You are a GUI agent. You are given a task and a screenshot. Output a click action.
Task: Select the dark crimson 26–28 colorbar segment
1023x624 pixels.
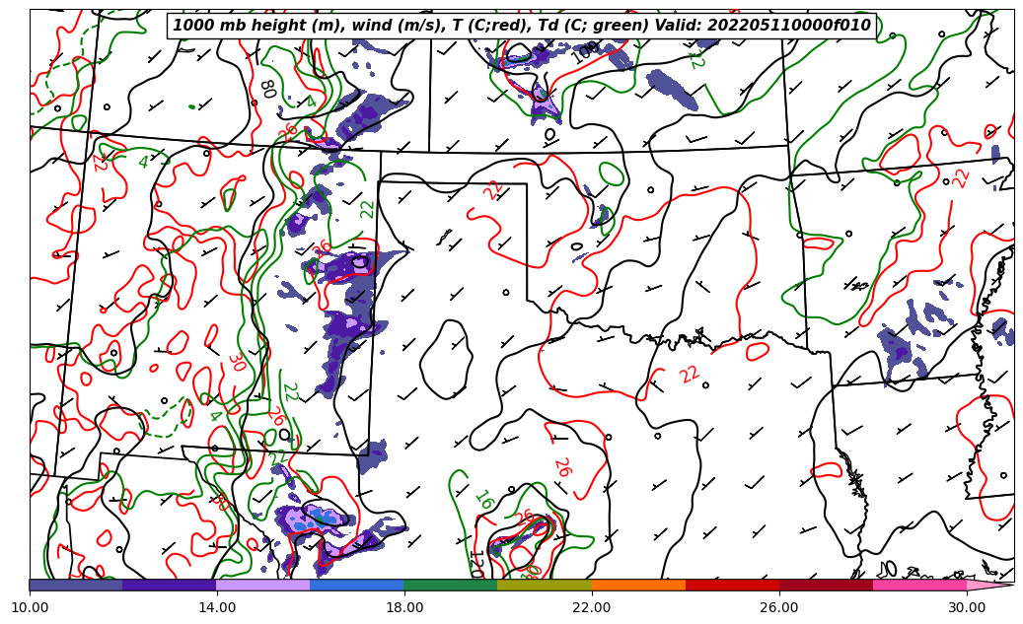(x=826, y=585)
